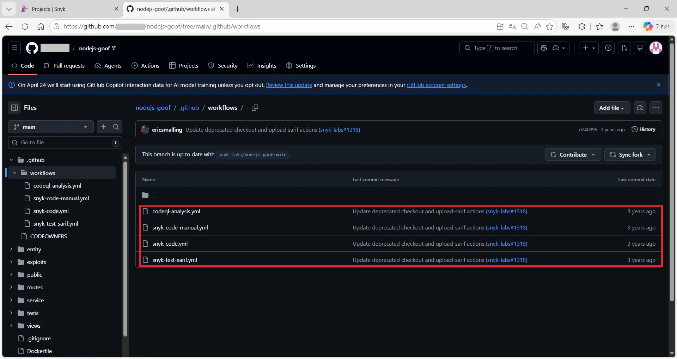
Task: Expand the entity folder
Action: click(11, 249)
